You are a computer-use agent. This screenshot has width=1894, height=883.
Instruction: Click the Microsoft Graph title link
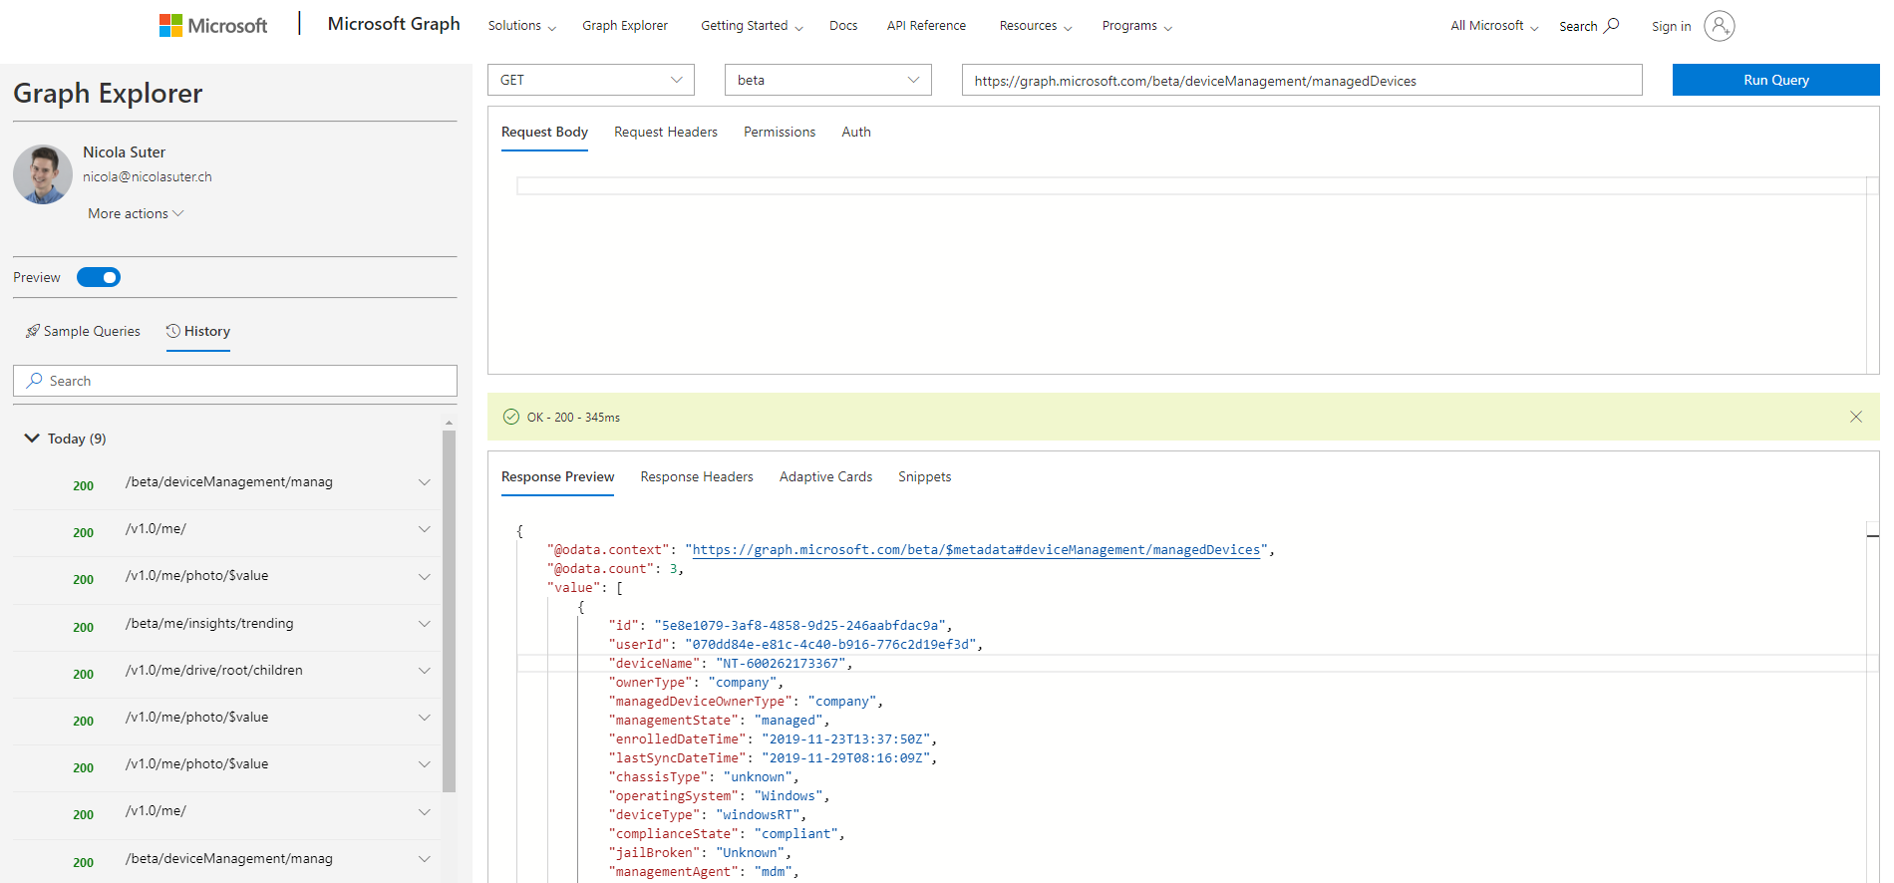coord(394,24)
